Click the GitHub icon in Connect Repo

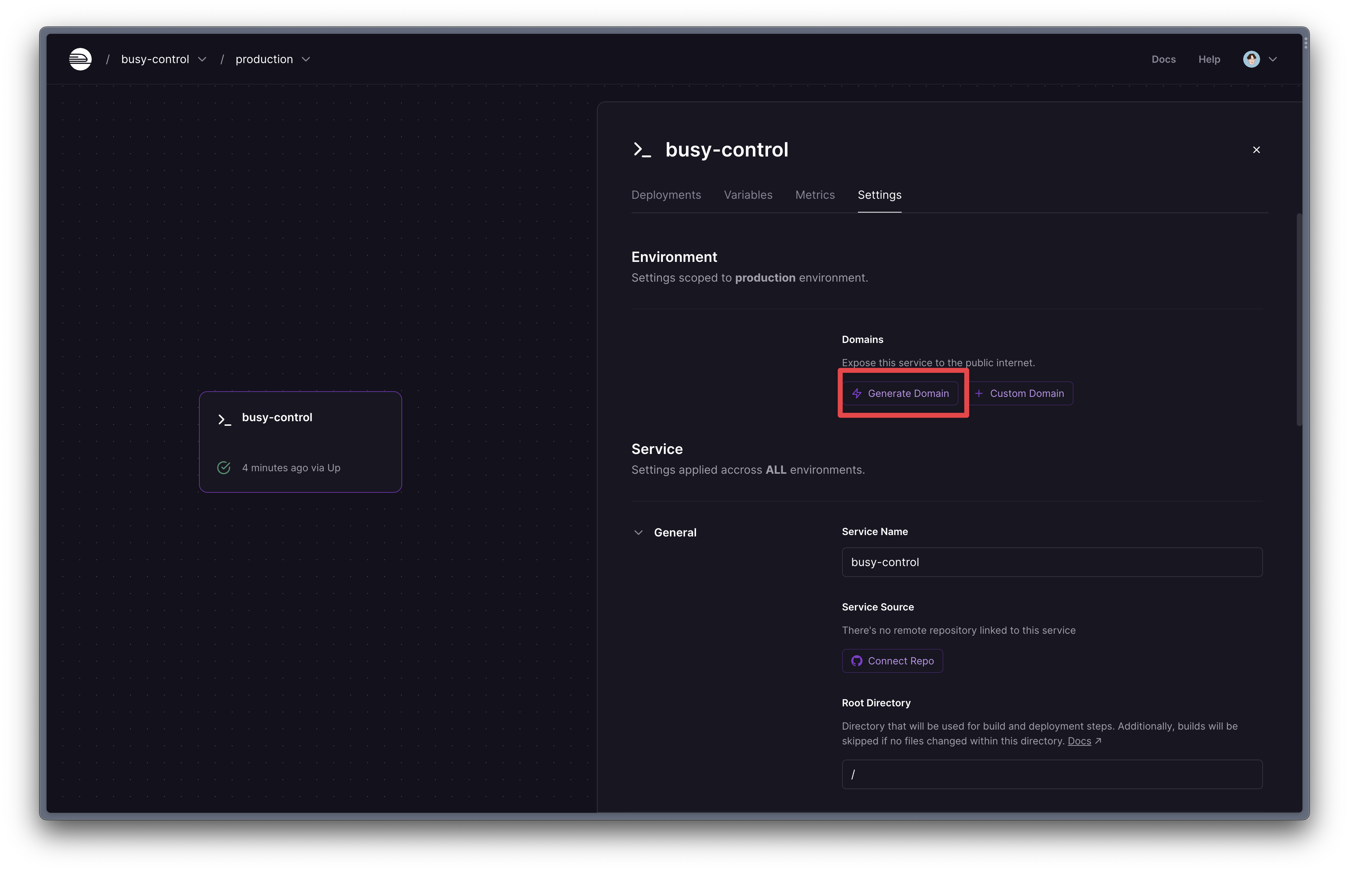coord(857,661)
